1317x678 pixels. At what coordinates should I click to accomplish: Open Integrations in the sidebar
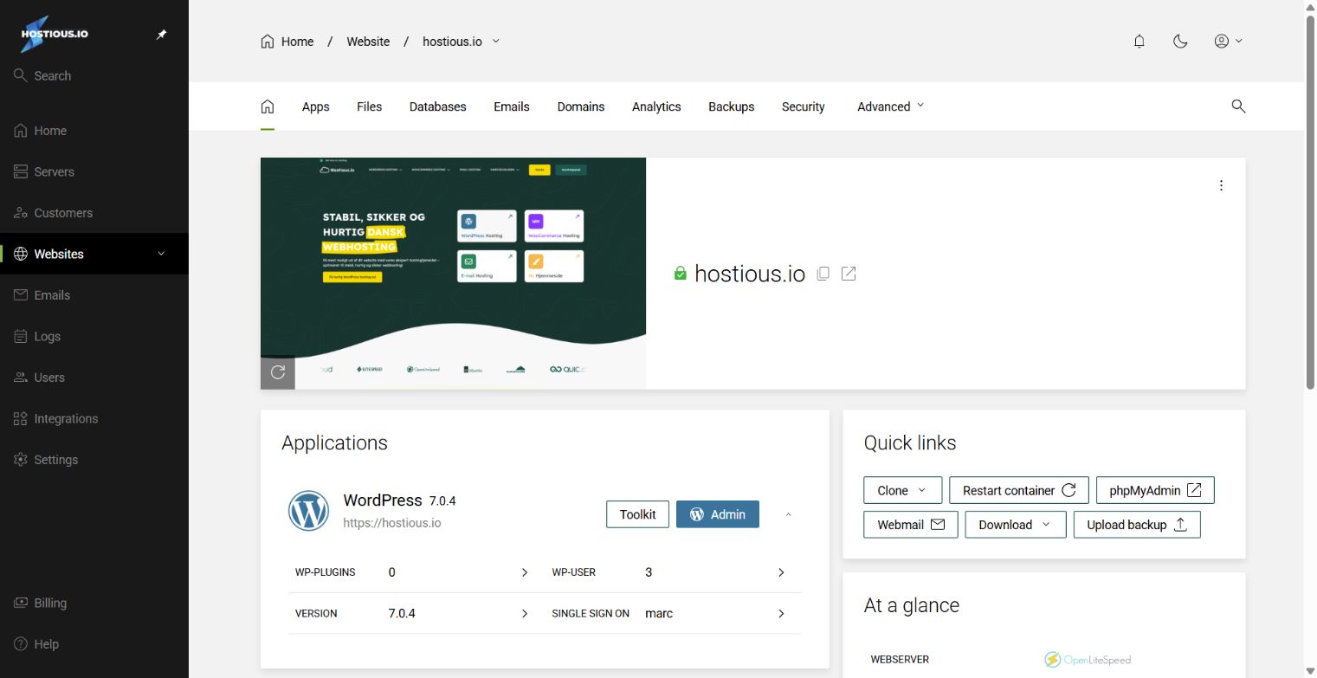tap(94, 418)
